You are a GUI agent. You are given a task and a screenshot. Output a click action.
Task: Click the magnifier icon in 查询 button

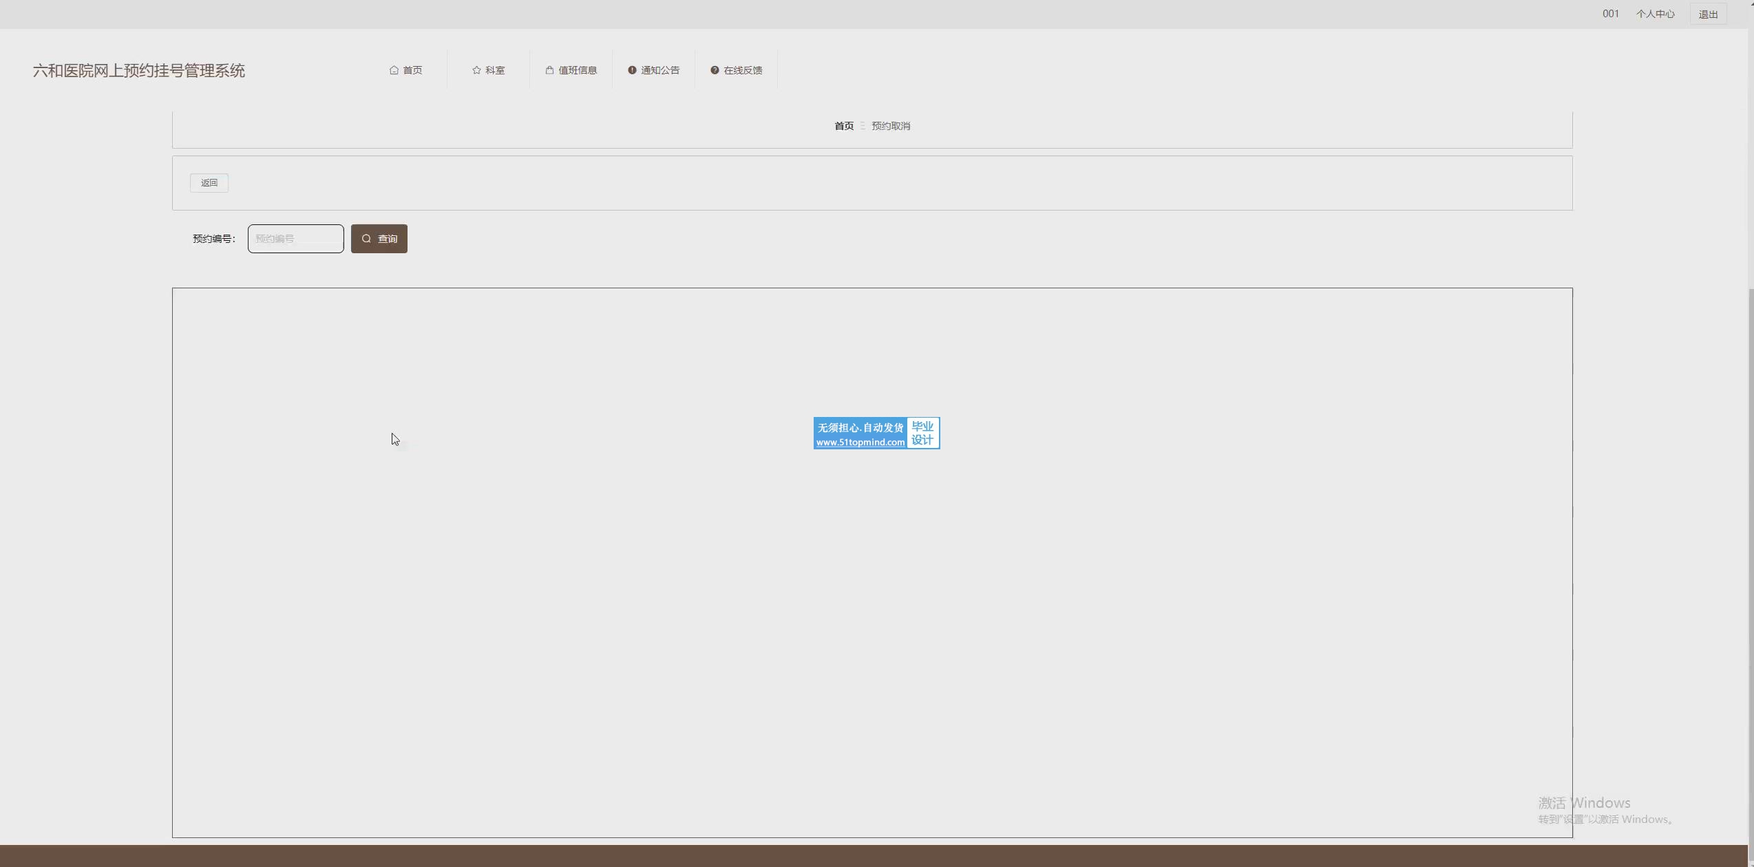coord(366,239)
